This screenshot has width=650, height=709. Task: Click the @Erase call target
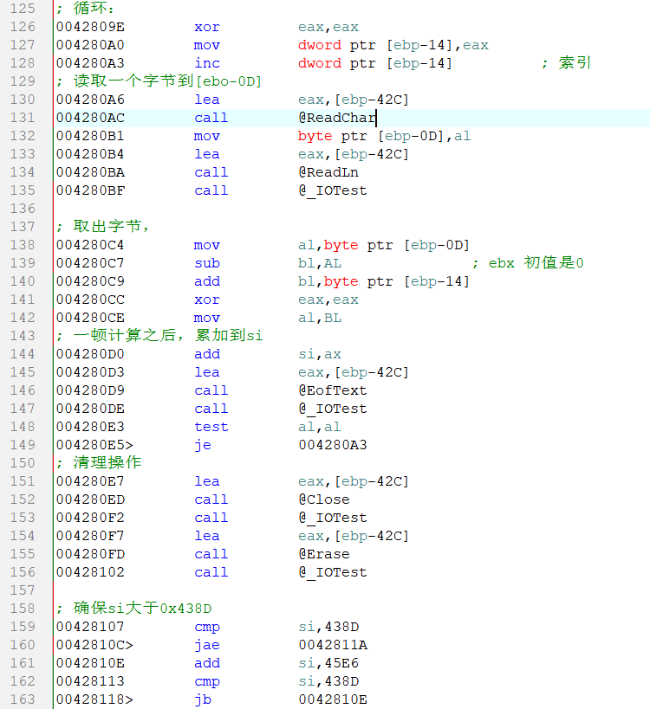[x=324, y=554]
